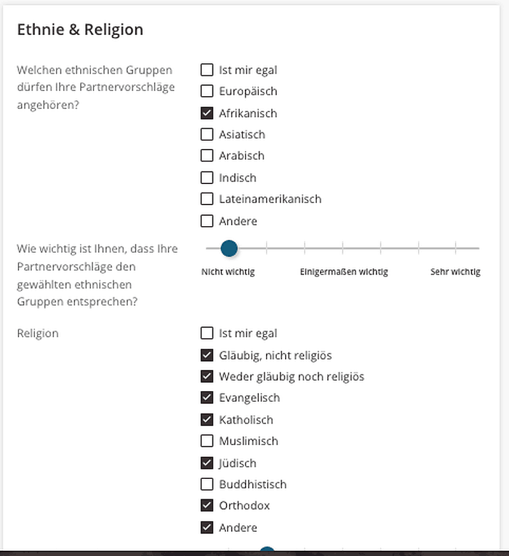
Task: Uncheck 'Gläubig, nicht religiös'
Action: coord(207,355)
